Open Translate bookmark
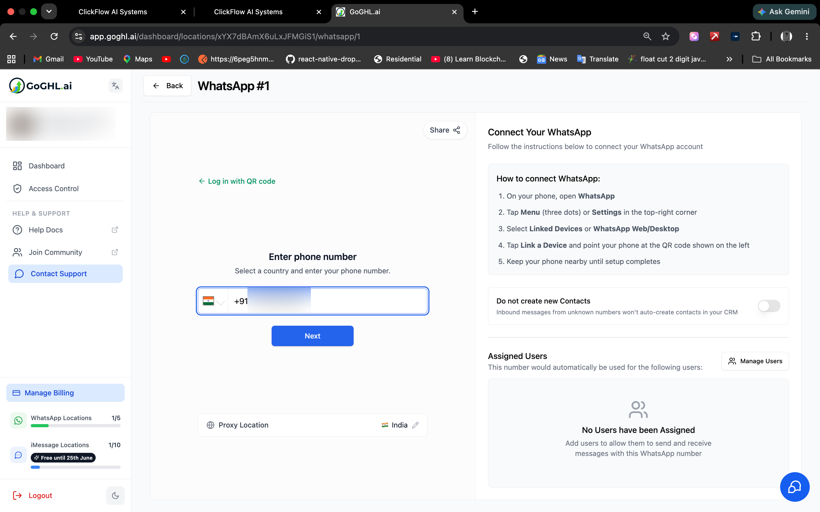Screen dimensions: 820x512 598,59
